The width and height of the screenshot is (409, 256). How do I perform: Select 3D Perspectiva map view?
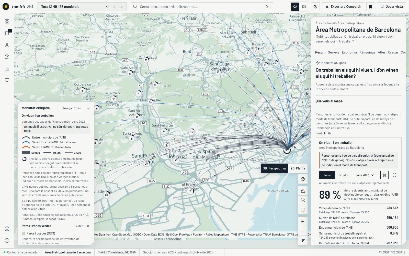point(274,168)
